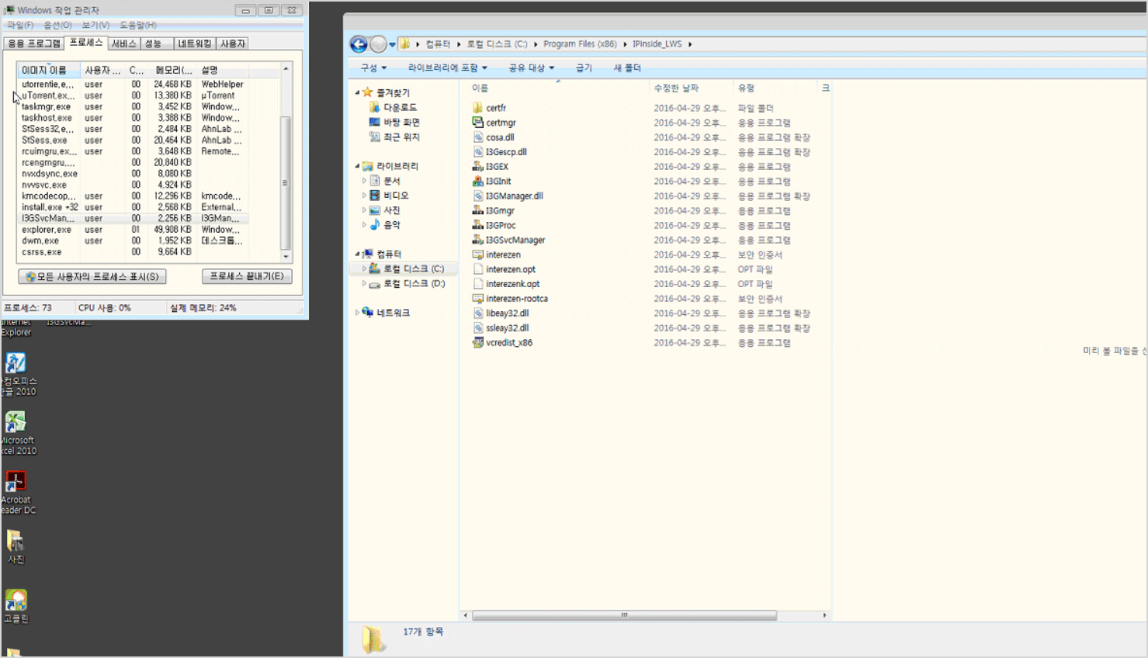Click the Explorer back navigation arrow
The height and width of the screenshot is (658, 1148).
point(359,44)
